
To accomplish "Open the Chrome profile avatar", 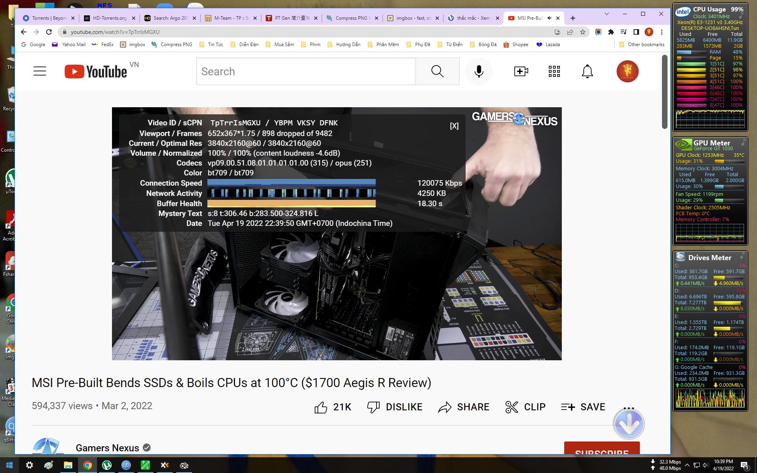I will click(649, 32).
